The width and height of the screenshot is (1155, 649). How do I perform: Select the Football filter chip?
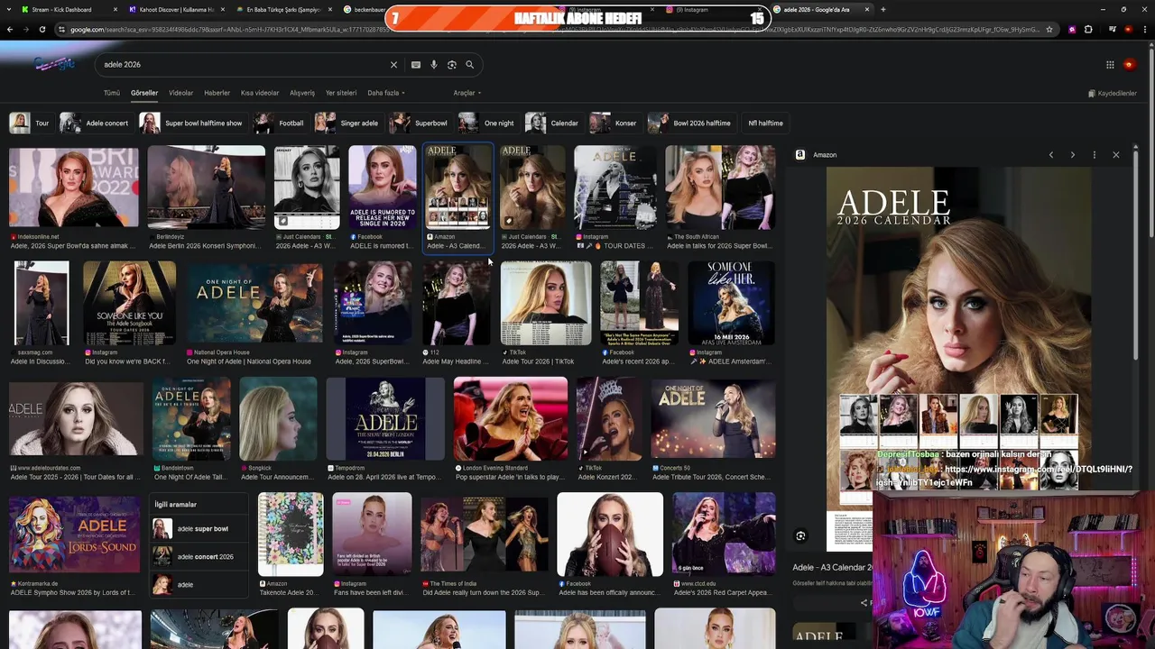281,123
